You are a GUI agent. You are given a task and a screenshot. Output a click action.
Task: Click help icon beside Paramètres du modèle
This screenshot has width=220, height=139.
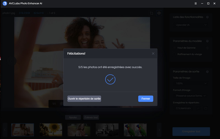click(x=207, y=41)
